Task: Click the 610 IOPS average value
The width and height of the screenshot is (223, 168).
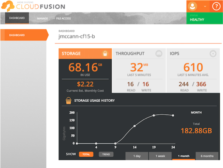Action: pos(193,67)
